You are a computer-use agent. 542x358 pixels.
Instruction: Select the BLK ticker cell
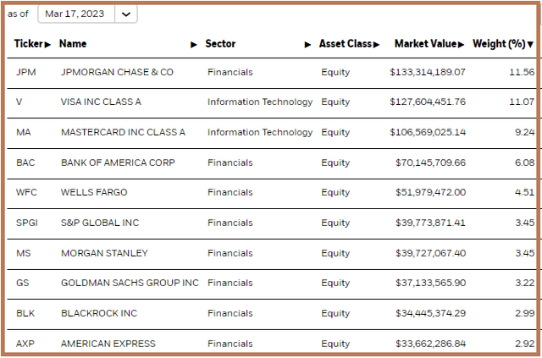[x=25, y=313]
